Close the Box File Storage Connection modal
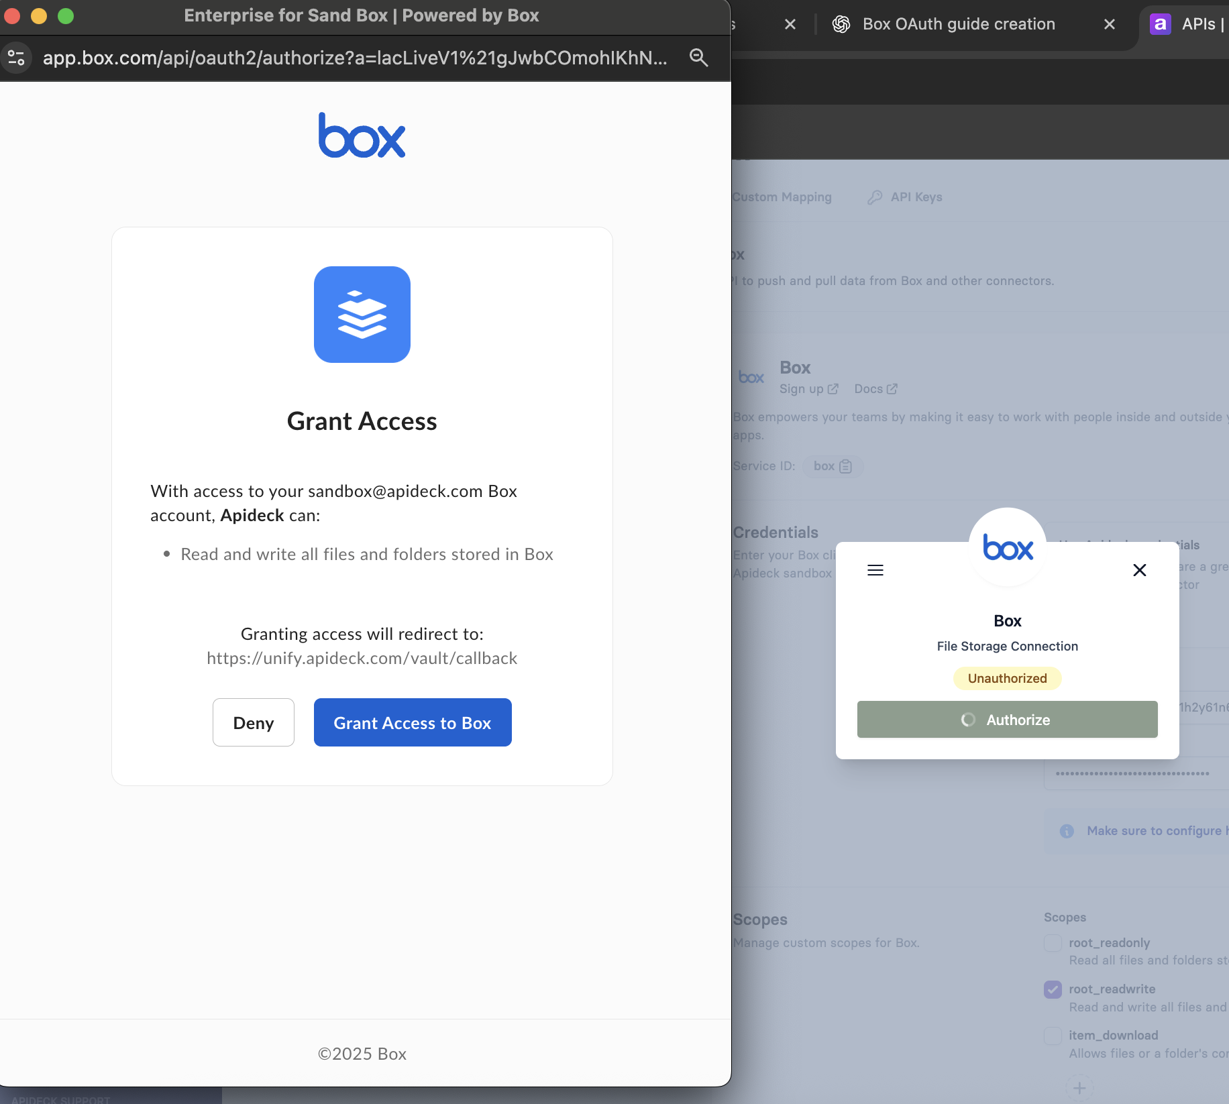 point(1138,569)
